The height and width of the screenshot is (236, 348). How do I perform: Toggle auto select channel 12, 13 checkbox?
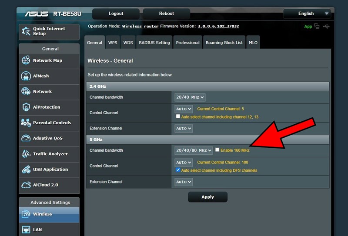point(178,116)
